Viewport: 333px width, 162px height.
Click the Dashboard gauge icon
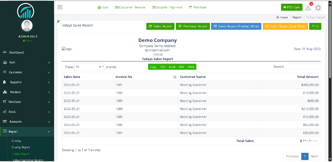tap(5, 52)
